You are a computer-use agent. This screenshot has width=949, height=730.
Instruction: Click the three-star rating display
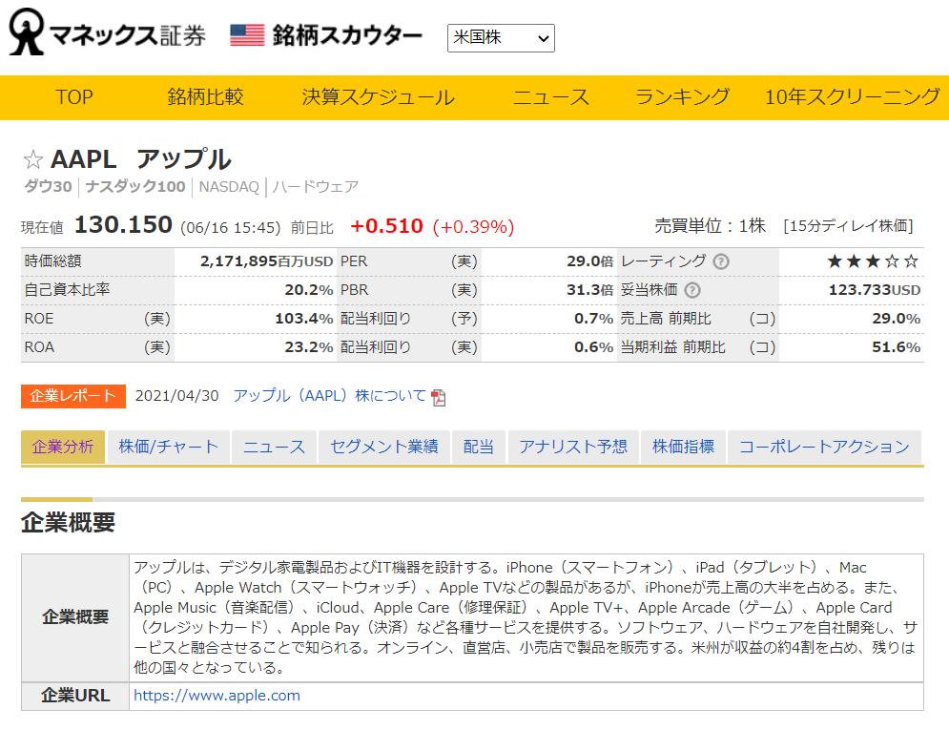point(873,261)
